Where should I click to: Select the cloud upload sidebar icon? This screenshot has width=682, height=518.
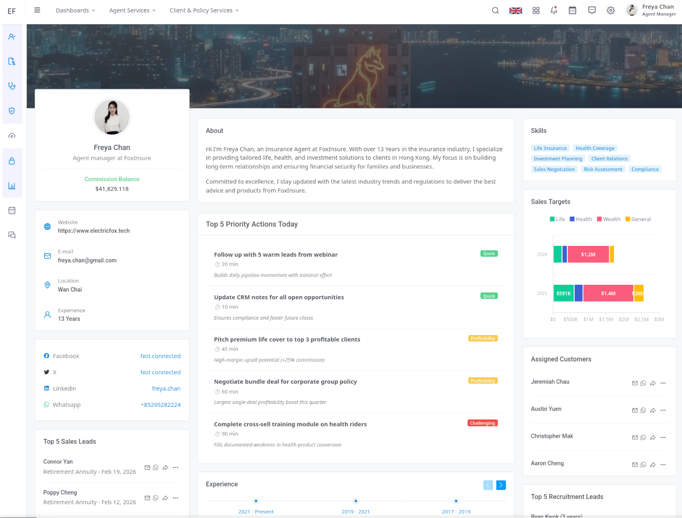click(x=12, y=136)
